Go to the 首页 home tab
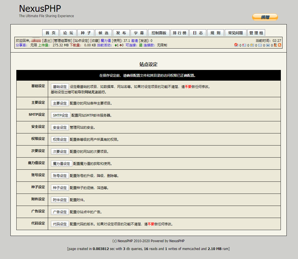 [x=51, y=33]
